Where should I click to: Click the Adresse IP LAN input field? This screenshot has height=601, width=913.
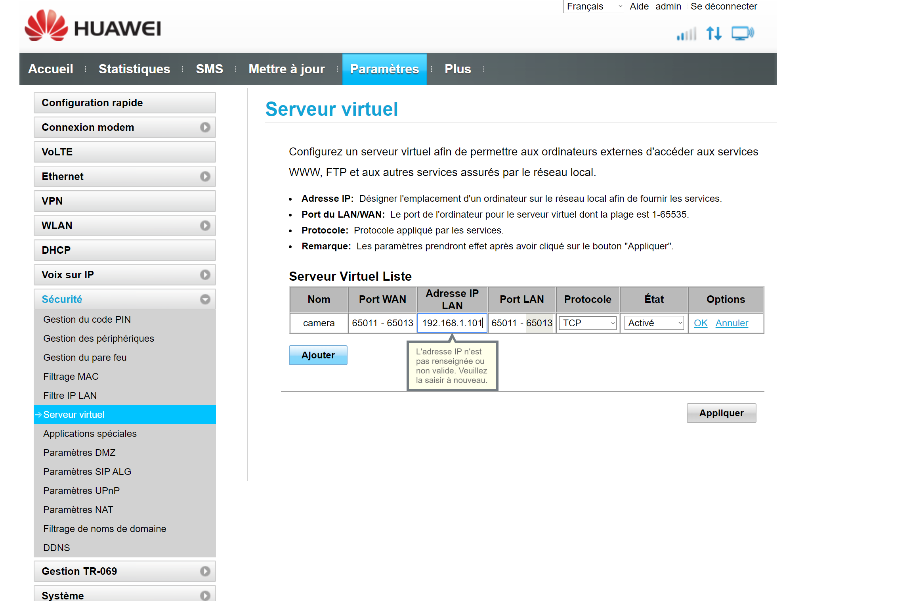[x=452, y=323]
